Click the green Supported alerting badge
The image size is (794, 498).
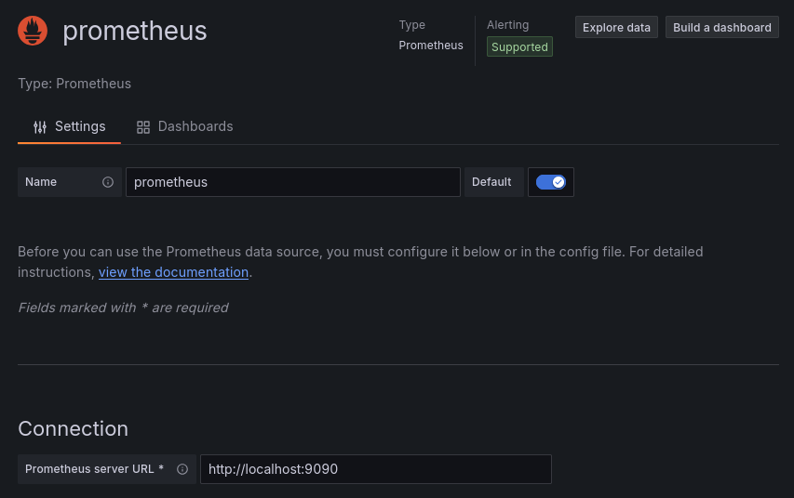coord(519,46)
